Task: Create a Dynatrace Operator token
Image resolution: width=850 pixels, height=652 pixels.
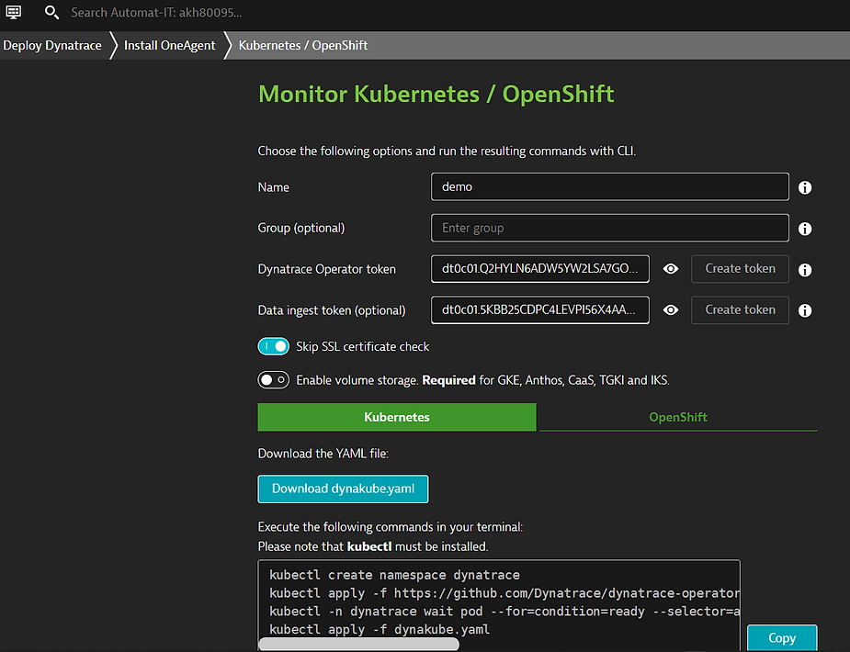Action: tap(740, 268)
